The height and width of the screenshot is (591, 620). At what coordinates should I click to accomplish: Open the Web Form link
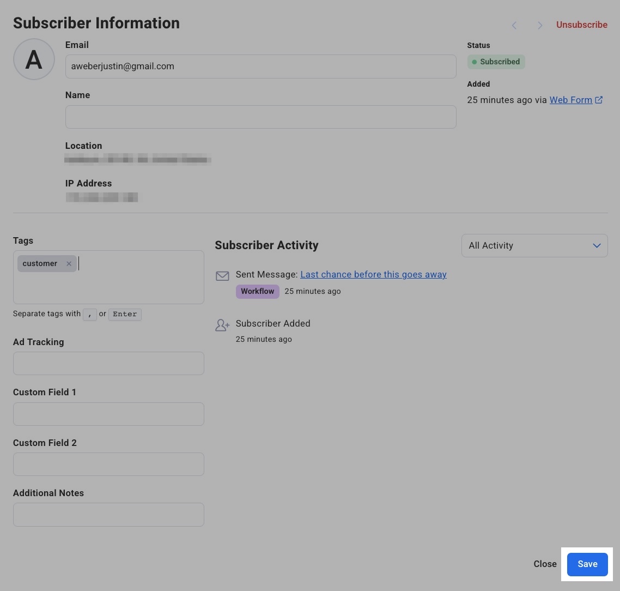(571, 100)
